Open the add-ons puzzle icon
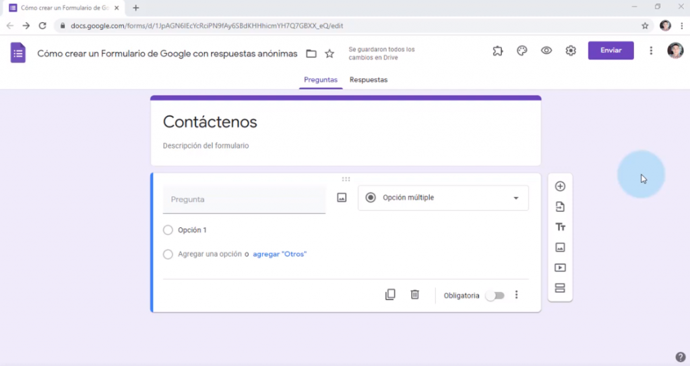The height and width of the screenshot is (366, 690). click(x=497, y=51)
